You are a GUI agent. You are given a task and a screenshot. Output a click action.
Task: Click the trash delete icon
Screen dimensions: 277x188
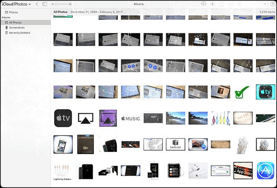[x=238, y=4]
